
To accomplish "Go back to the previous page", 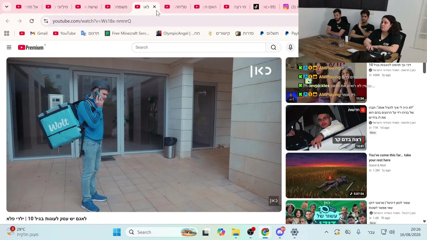I will [x=8, y=21].
